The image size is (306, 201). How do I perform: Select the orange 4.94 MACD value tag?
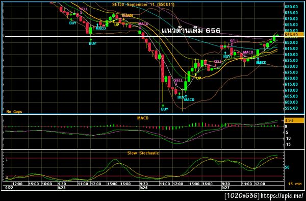[x=294, y=120]
